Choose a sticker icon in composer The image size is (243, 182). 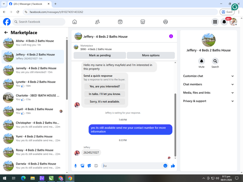click(x=89, y=165)
